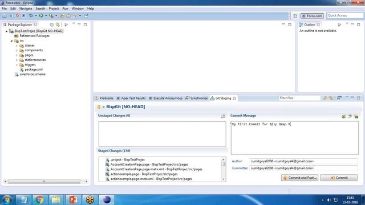Toggle Link with Editor in Package Explorer

pos(58,24)
